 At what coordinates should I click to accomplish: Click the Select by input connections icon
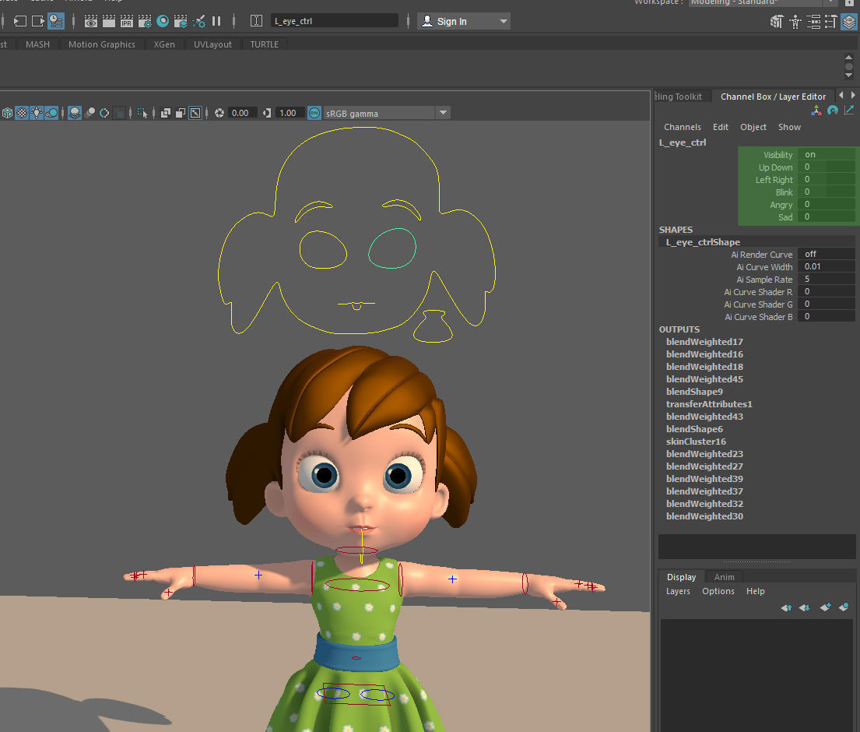click(x=19, y=21)
